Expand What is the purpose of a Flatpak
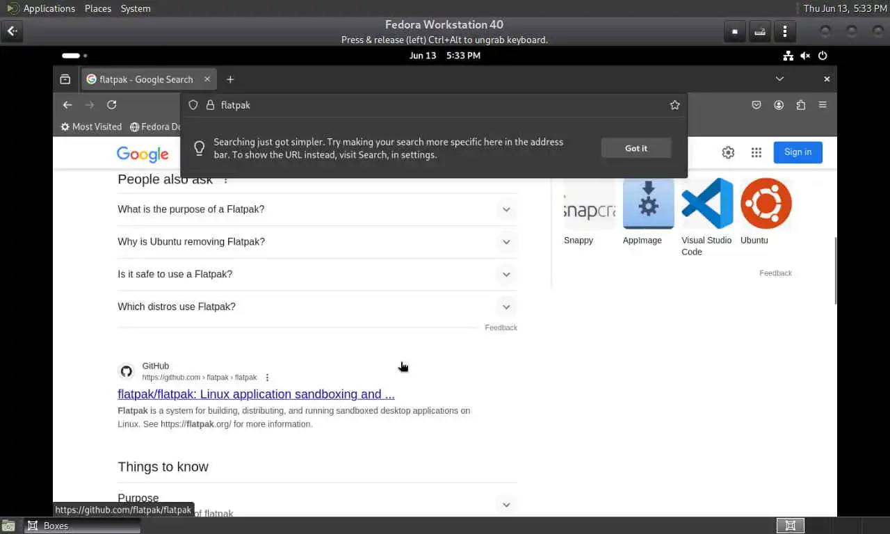 [317, 209]
